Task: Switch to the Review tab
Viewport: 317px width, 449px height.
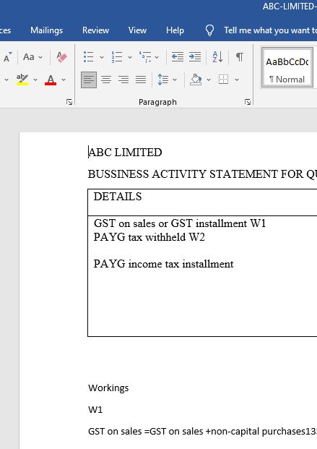Action: click(x=95, y=30)
